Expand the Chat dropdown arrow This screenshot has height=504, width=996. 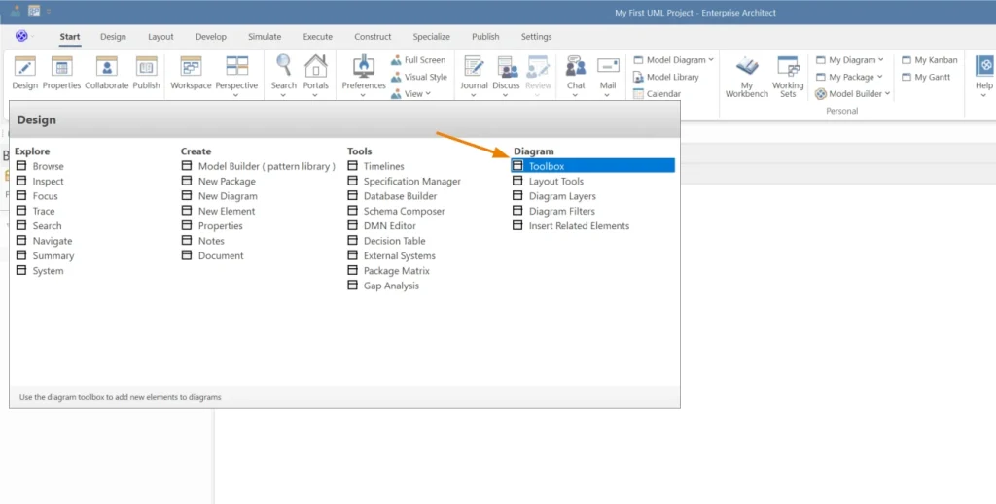pos(576,96)
